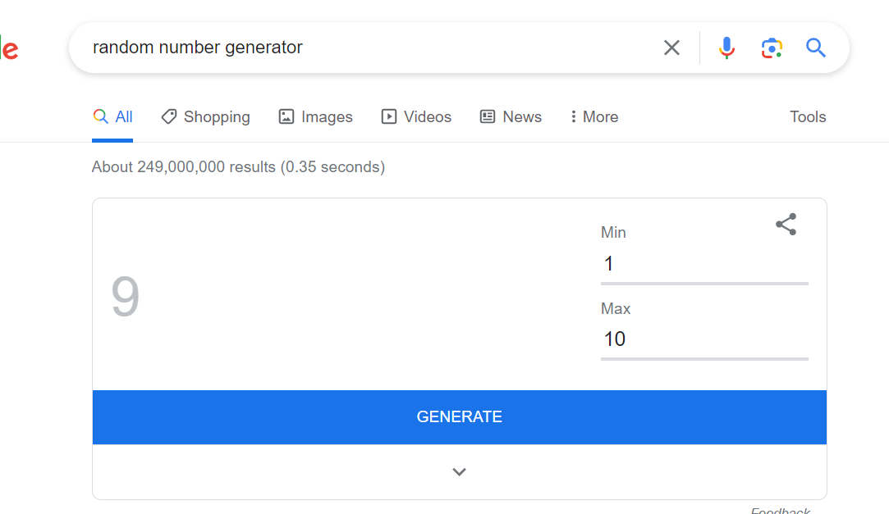Open the More options menu
The height and width of the screenshot is (514, 889).
click(594, 116)
